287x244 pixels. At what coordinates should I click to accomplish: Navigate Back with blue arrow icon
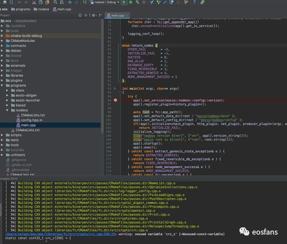tap(70, 2)
